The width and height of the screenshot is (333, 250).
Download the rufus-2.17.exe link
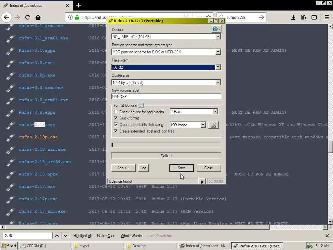[x=37, y=187]
